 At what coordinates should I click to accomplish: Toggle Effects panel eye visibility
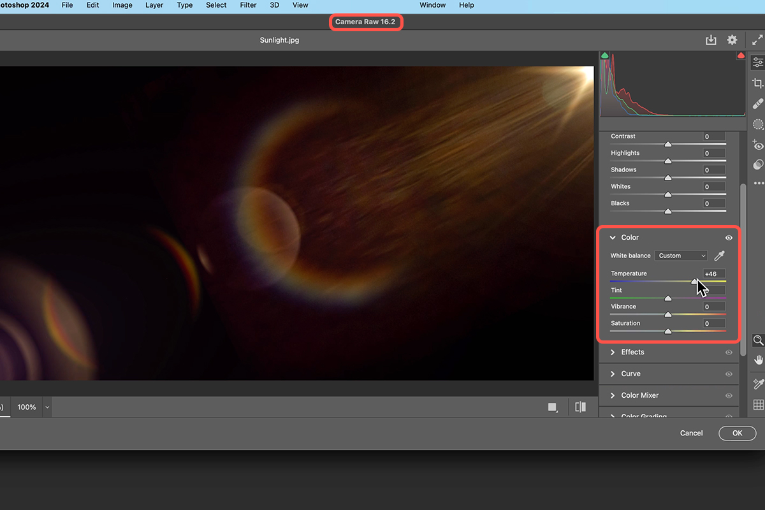click(729, 353)
